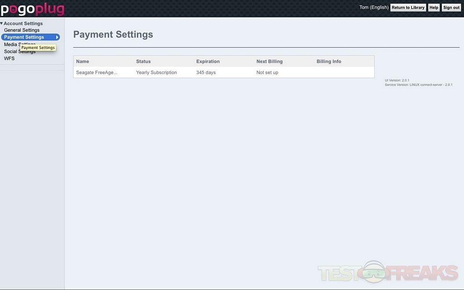
Task: Click the Next Billing column header
Action: pyautogui.click(x=269, y=61)
